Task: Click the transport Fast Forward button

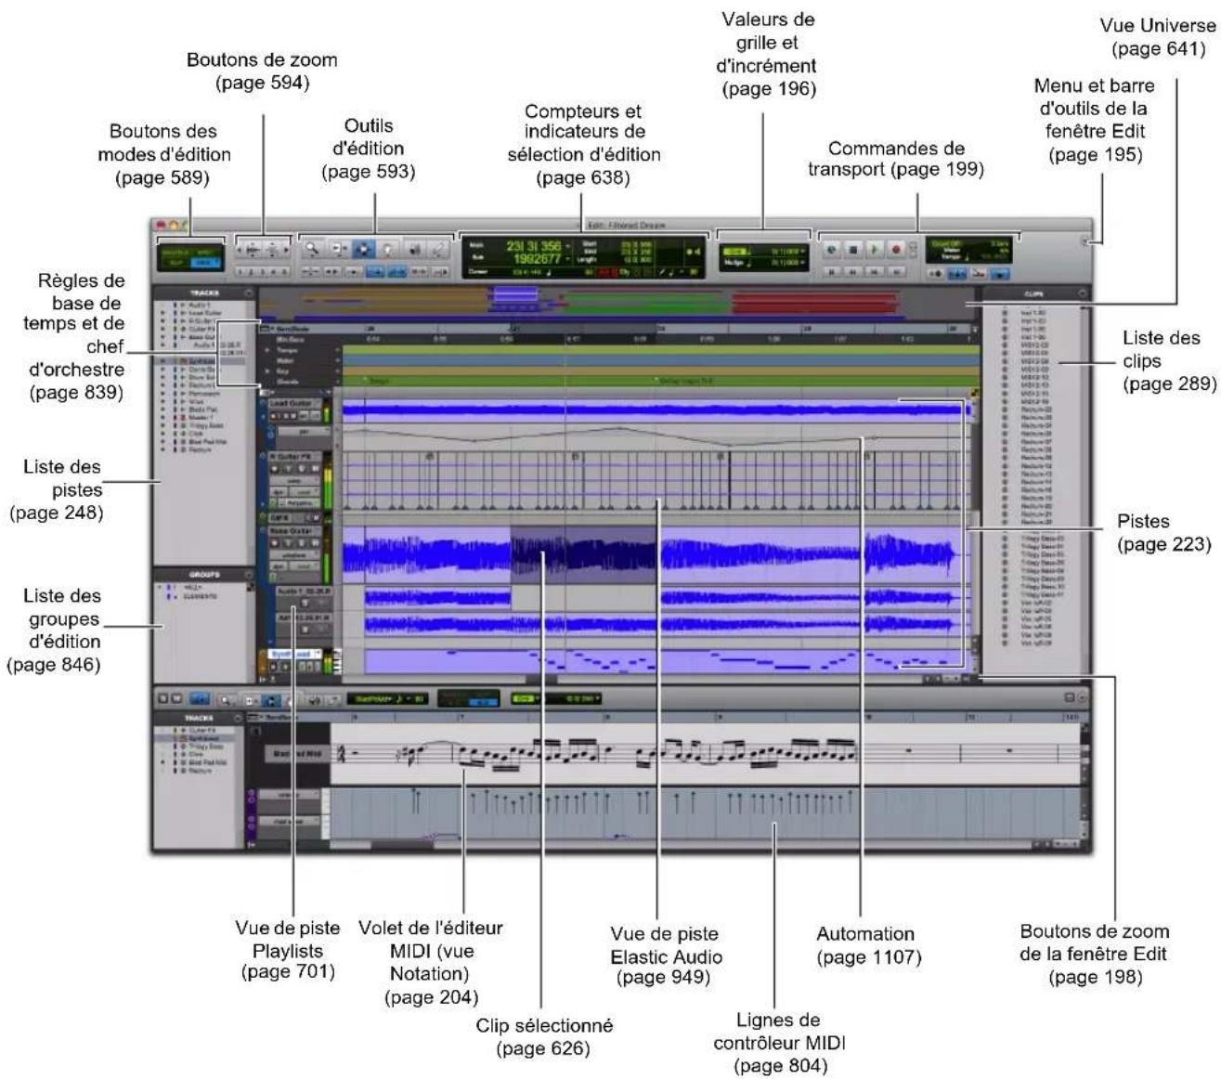Action: pos(874,272)
